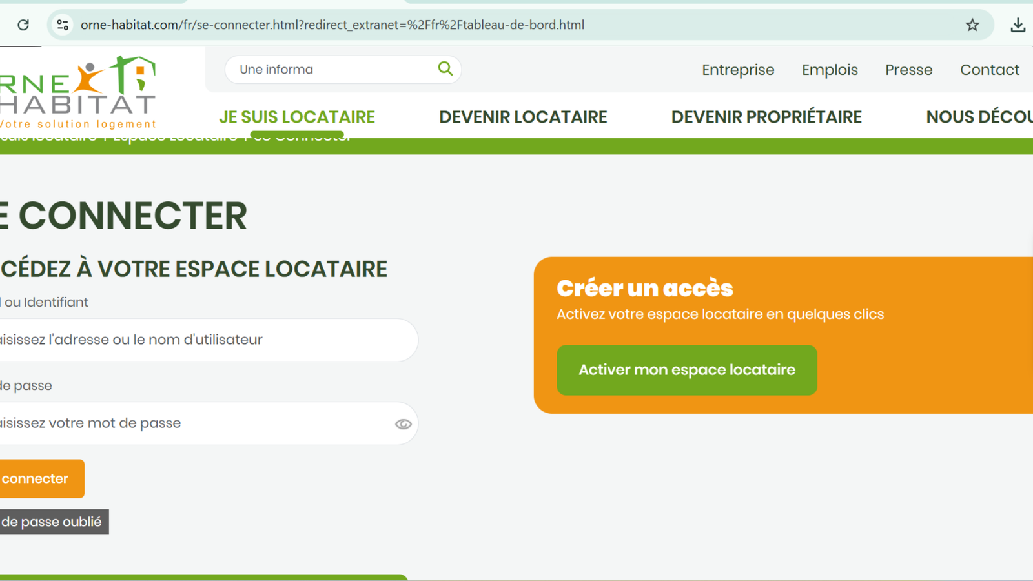
Task: Select the browser address bar URL
Action: click(x=332, y=25)
